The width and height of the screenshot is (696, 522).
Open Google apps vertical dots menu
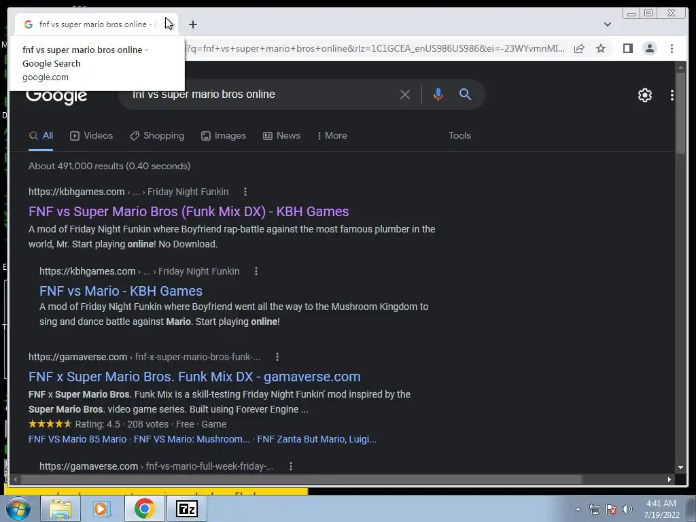click(x=672, y=95)
